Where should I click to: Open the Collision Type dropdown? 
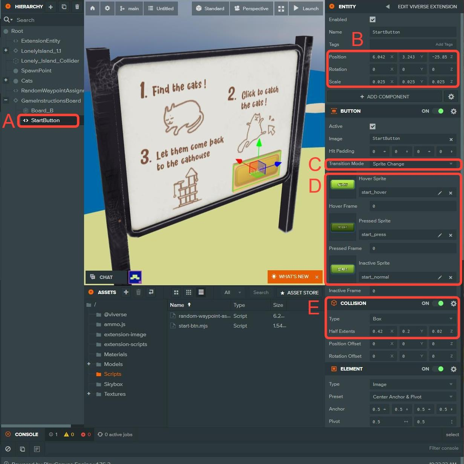[412, 319]
